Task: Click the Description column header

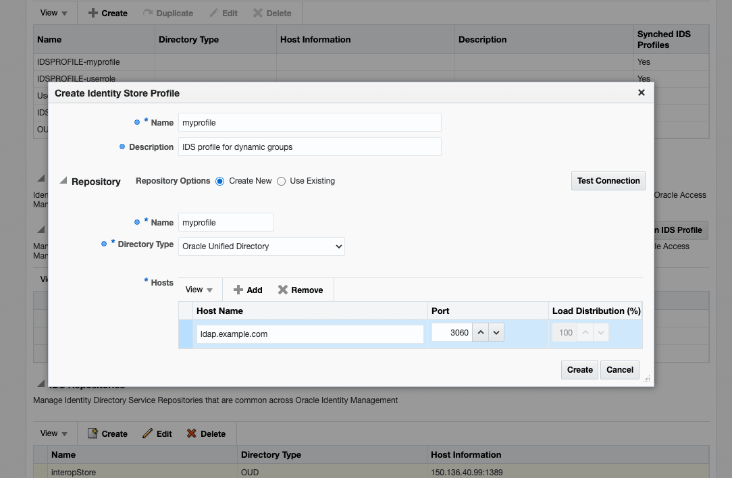Action: (544, 40)
